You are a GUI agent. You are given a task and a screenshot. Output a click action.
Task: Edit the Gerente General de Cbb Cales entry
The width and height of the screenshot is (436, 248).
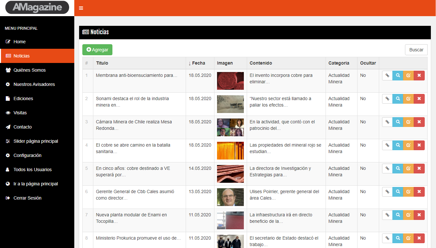(x=409, y=192)
